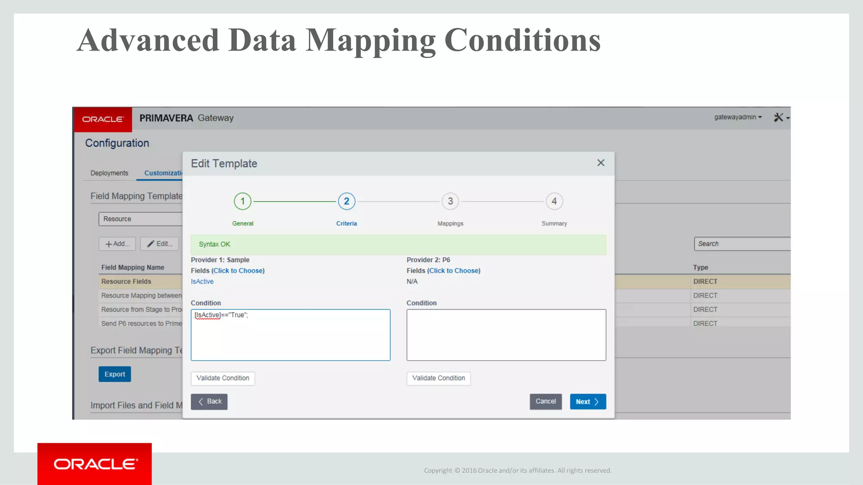Viewport: 863px width, 485px height.
Task: Cancel the Edit Template wizard
Action: coord(546,402)
